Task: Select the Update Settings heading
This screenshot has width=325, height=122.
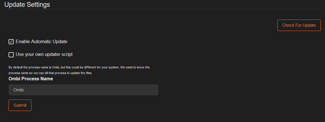Action: pos(27,4)
